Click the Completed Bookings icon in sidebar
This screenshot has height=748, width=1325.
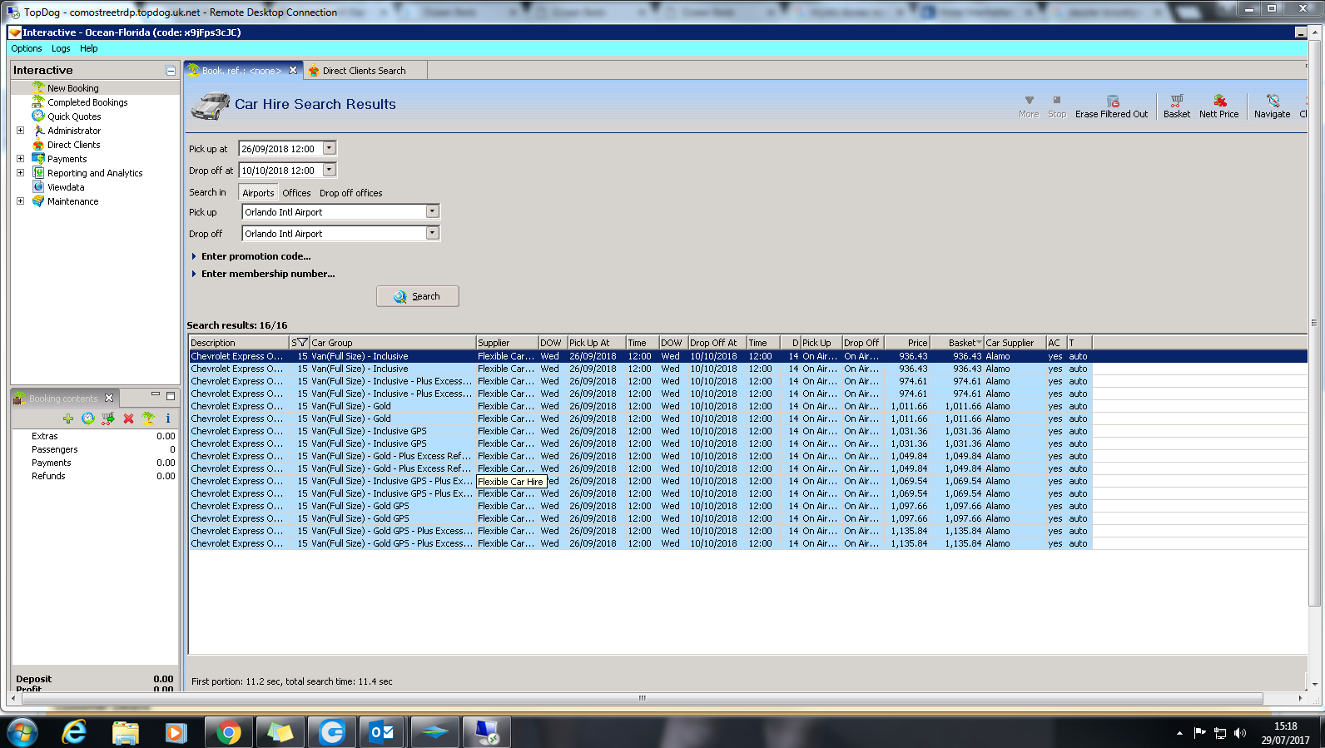coord(38,102)
